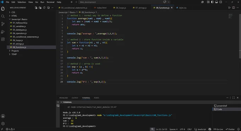Screen dimensions: 241x131
Task: Click New Folder icon in Explorer header
Action: tap(40, 8)
